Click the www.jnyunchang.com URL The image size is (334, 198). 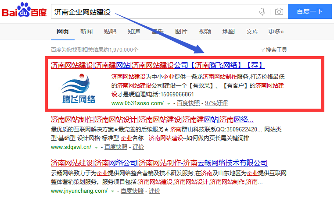pos(79,191)
